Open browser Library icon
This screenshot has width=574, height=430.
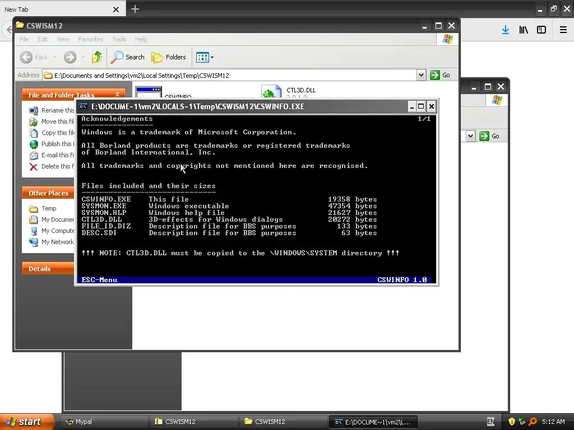coord(524,30)
